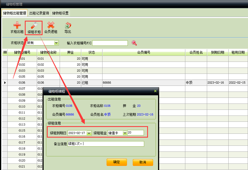Click the 输入衣柜编号 search input field
248x170 pixels.
[110, 43]
